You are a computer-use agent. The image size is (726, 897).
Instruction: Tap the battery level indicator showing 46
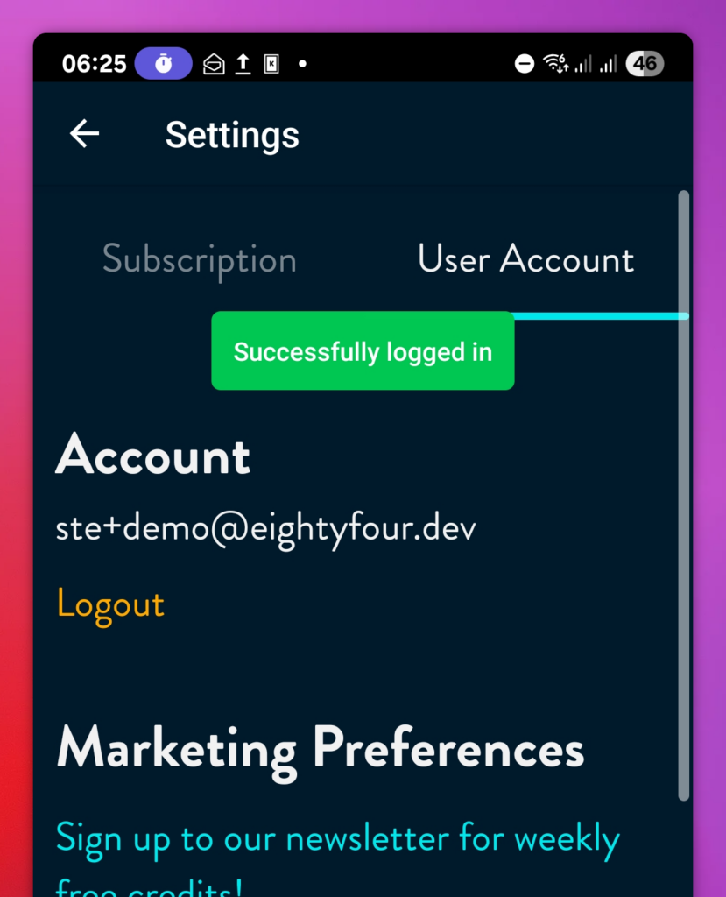[x=645, y=64]
